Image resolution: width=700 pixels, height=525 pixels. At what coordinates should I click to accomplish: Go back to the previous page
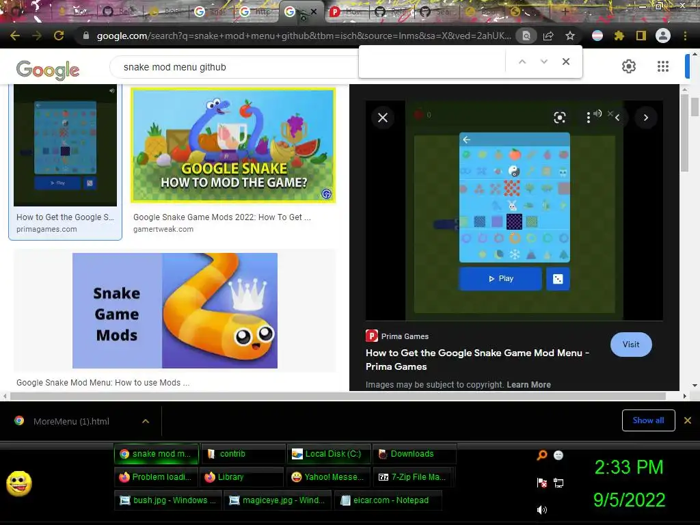[15, 36]
